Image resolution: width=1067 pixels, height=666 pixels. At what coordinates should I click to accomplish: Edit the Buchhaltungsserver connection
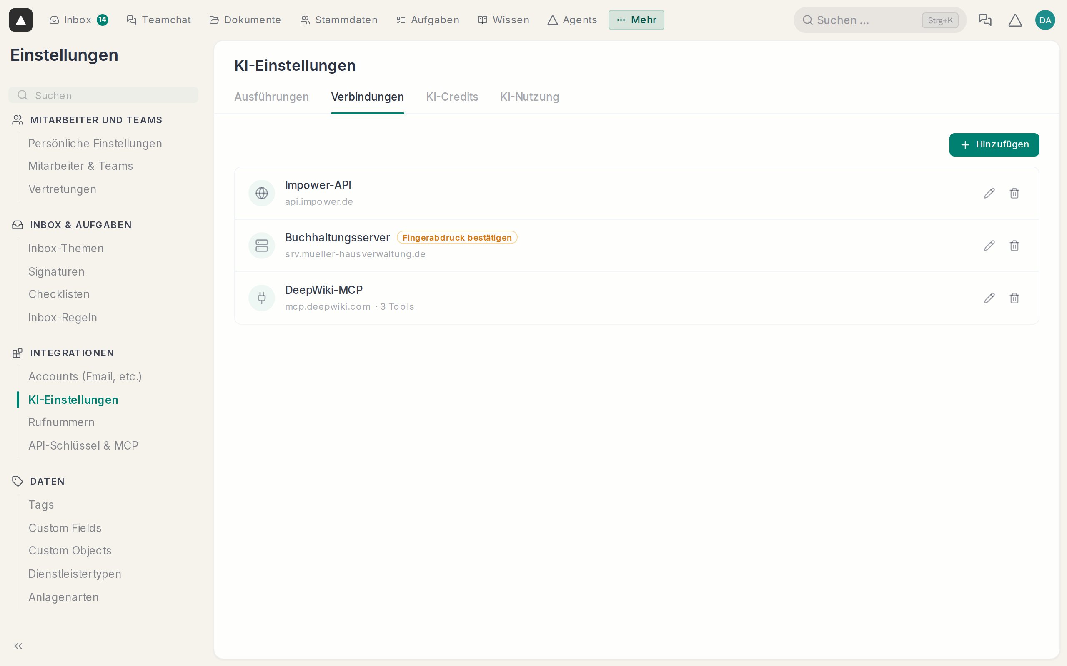coord(989,245)
